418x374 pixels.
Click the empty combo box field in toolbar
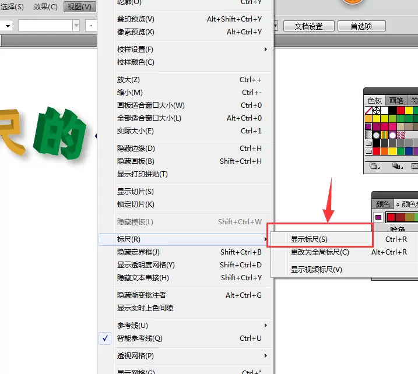click(45, 26)
